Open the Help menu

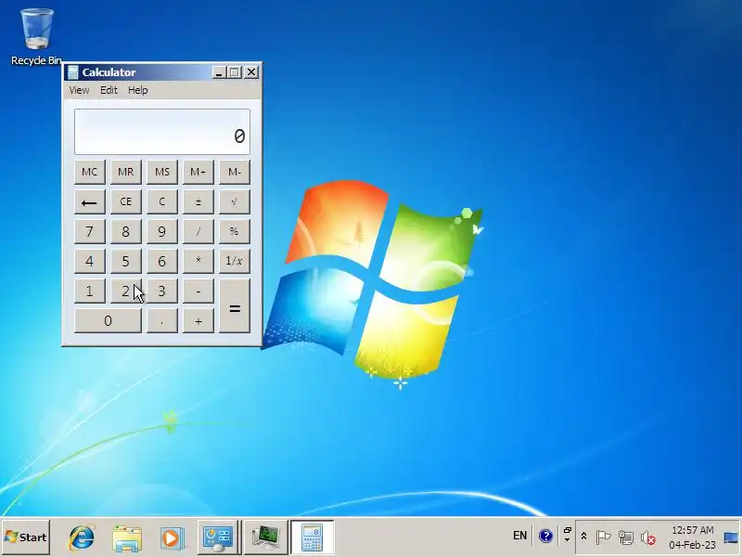(x=137, y=90)
